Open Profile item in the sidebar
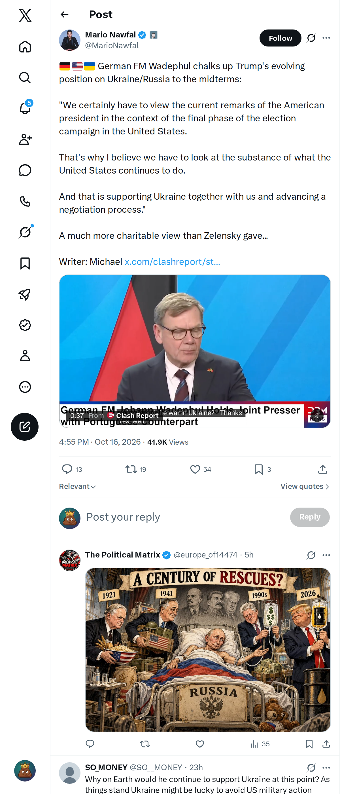 (x=25, y=356)
